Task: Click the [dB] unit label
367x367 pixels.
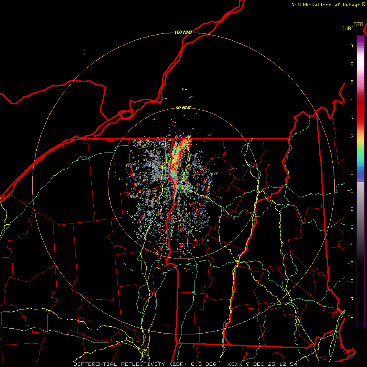Action: pos(348,29)
